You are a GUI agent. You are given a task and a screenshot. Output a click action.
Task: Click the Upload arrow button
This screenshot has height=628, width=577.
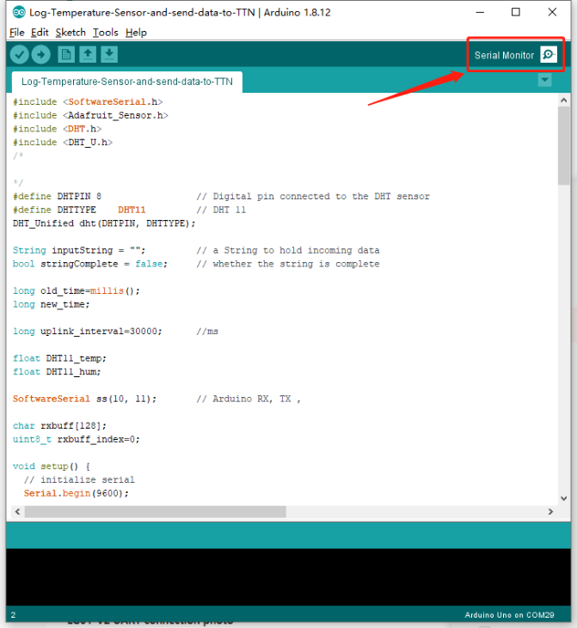click(41, 54)
